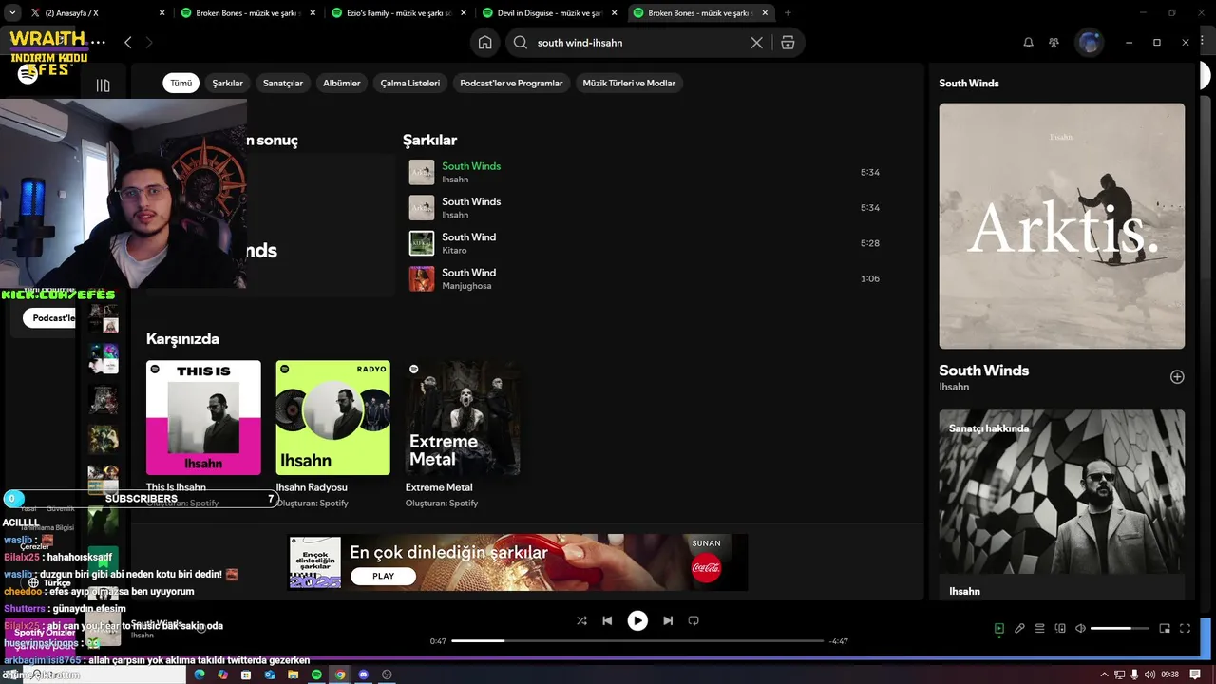Select Podcast'ler ve Programlar filter
This screenshot has height=684, width=1216.
click(511, 83)
